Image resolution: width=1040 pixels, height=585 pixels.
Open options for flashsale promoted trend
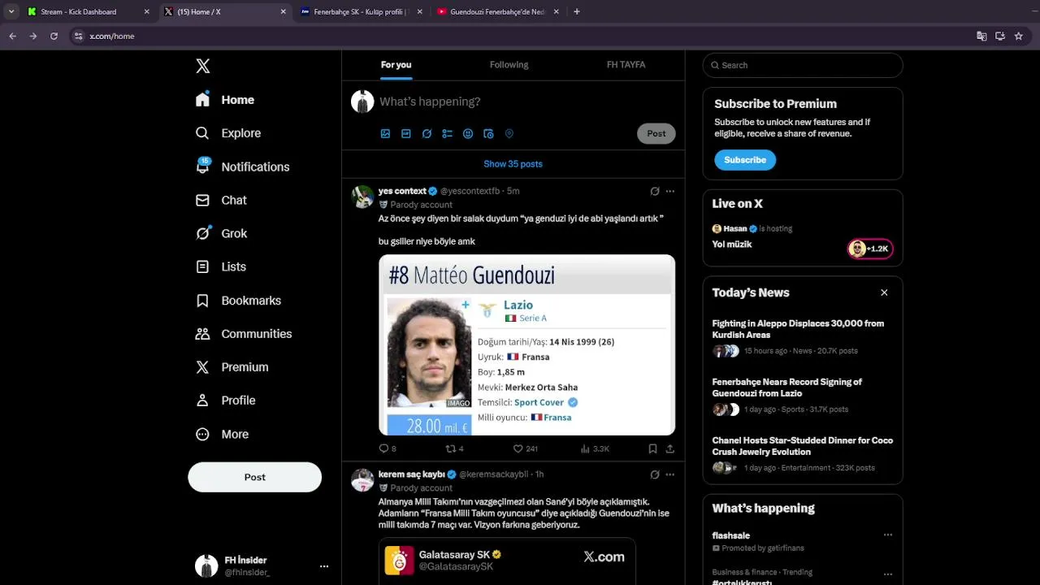888,535
